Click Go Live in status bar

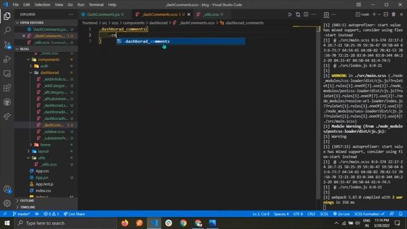click(341, 214)
